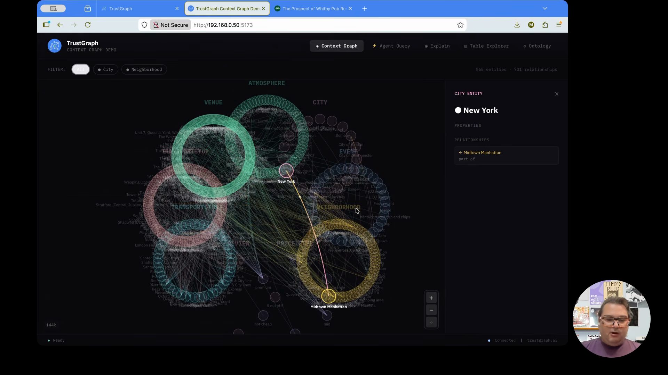The width and height of the screenshot is (668, 375).
Task: Reset graph view with circle button
Action: pos(431,323)
